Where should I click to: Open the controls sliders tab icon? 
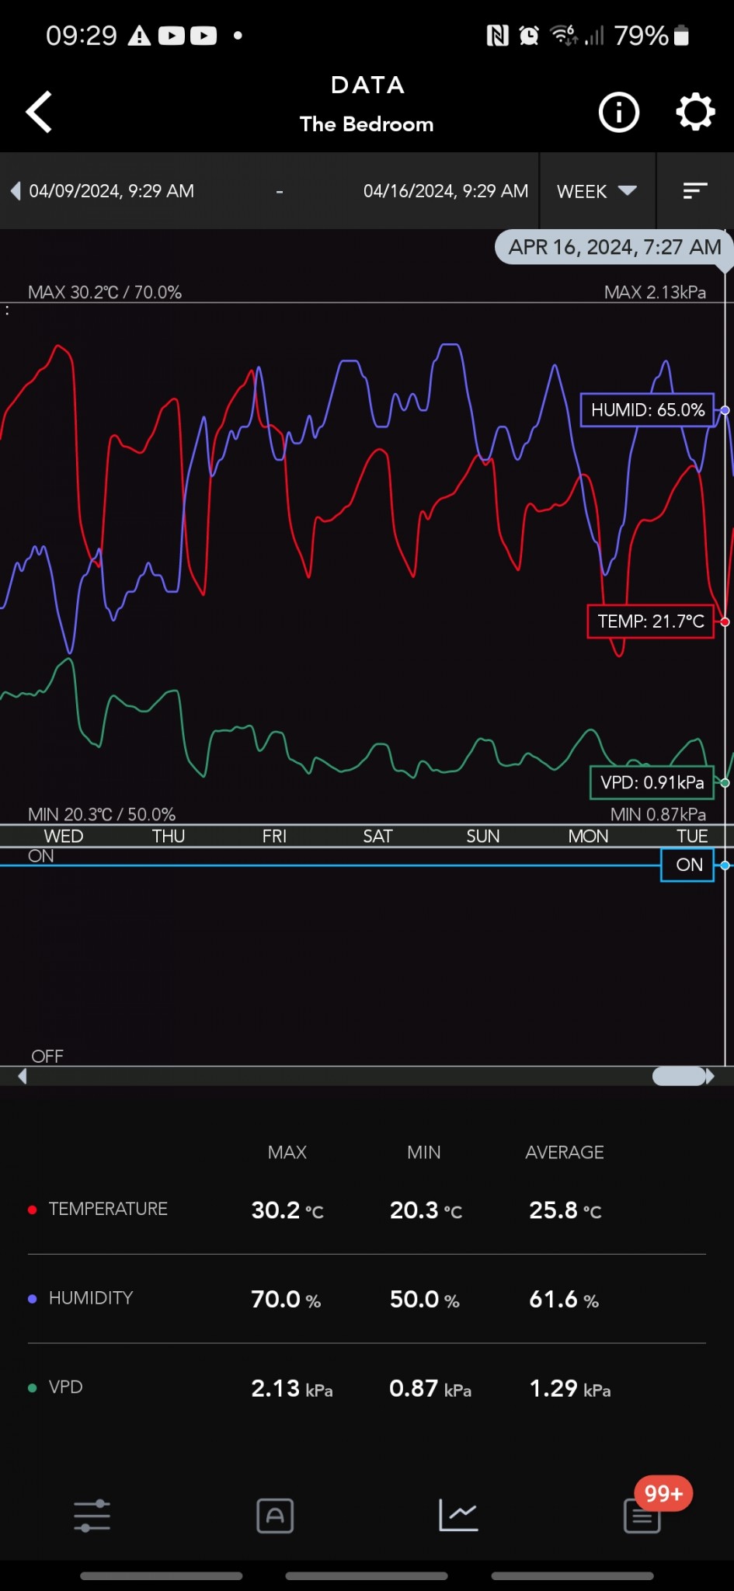coord(92,1516)
